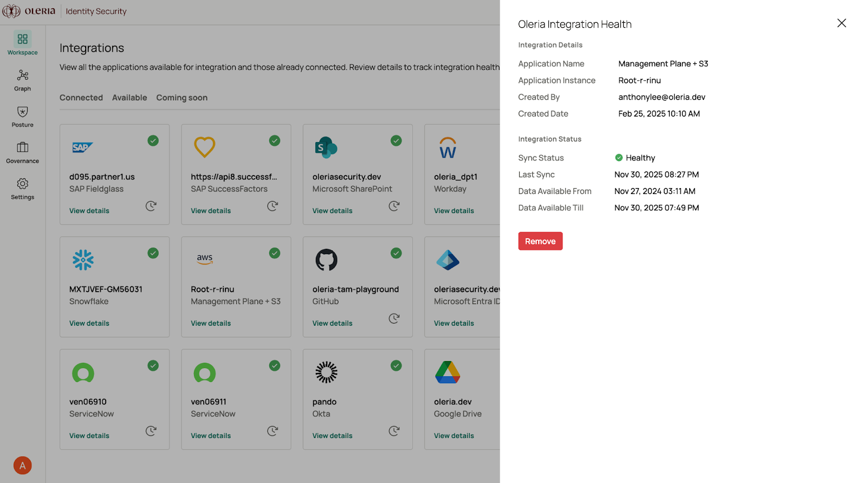The image size is (867, 483).
Task: Click sync history icon on SAP SuccessFactors card
Action: coord(273,206)
